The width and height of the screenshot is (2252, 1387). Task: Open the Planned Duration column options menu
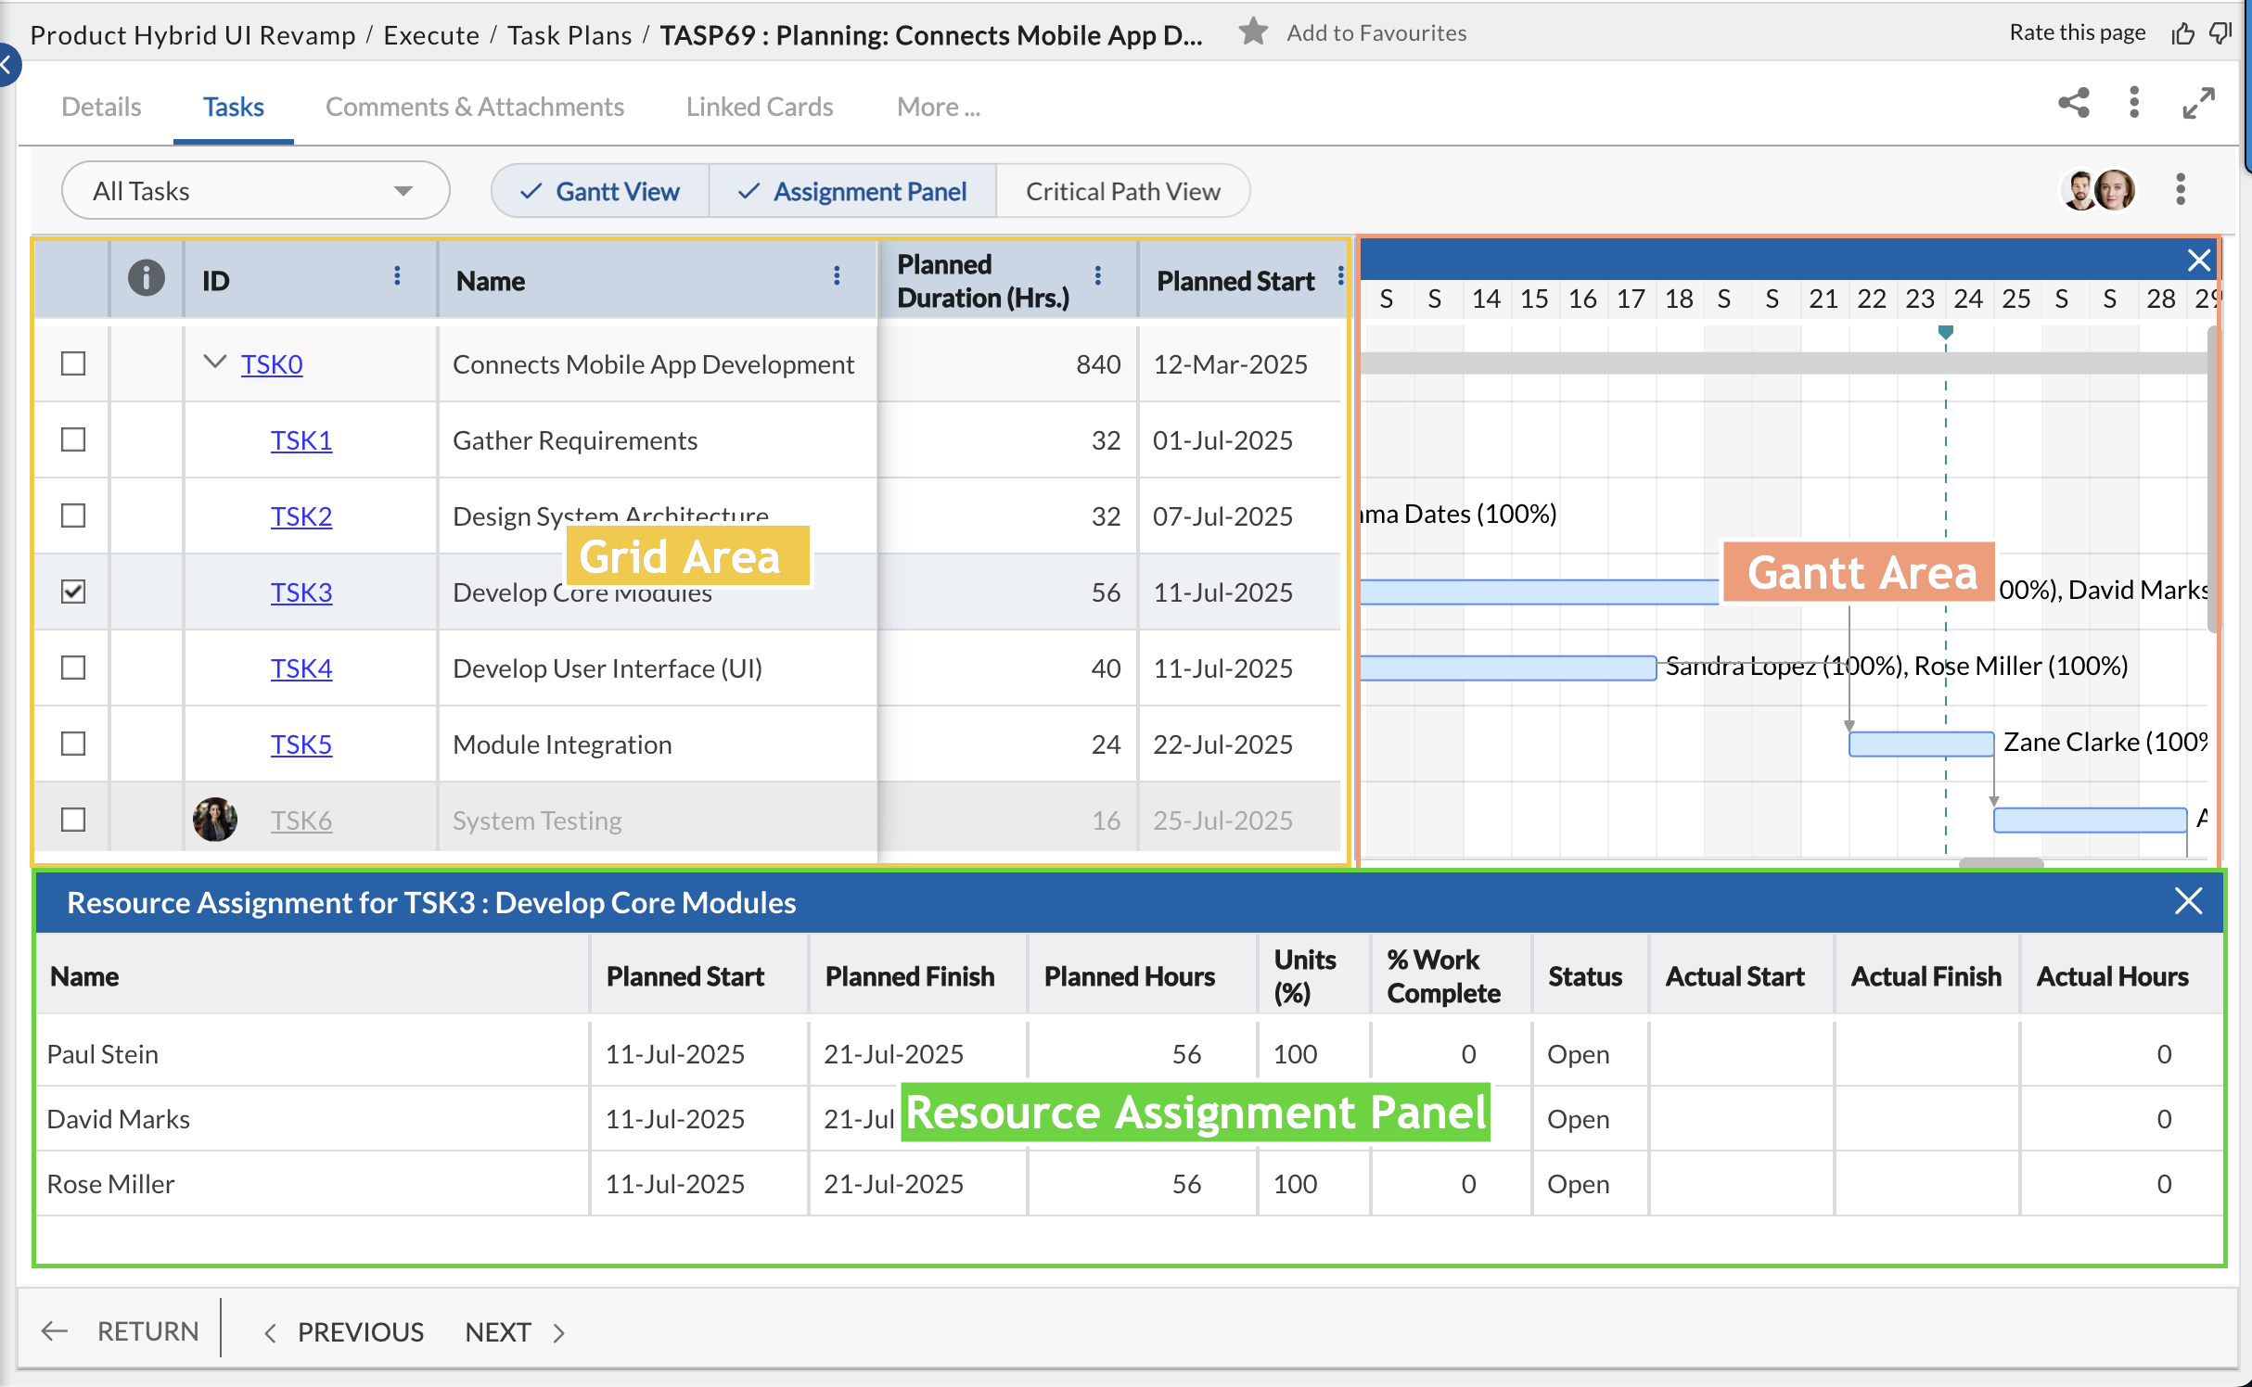pos(1098,276)
